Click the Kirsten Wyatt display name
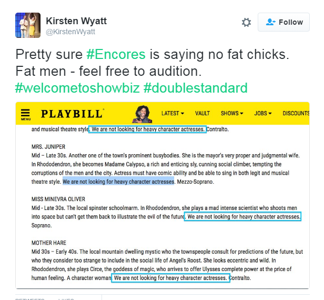Viewport: 324px width, 300px height. click(76, 21)
